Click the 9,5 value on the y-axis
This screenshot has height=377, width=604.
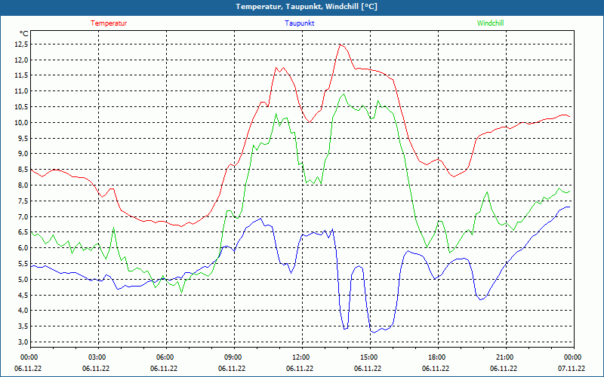[23, 138]
